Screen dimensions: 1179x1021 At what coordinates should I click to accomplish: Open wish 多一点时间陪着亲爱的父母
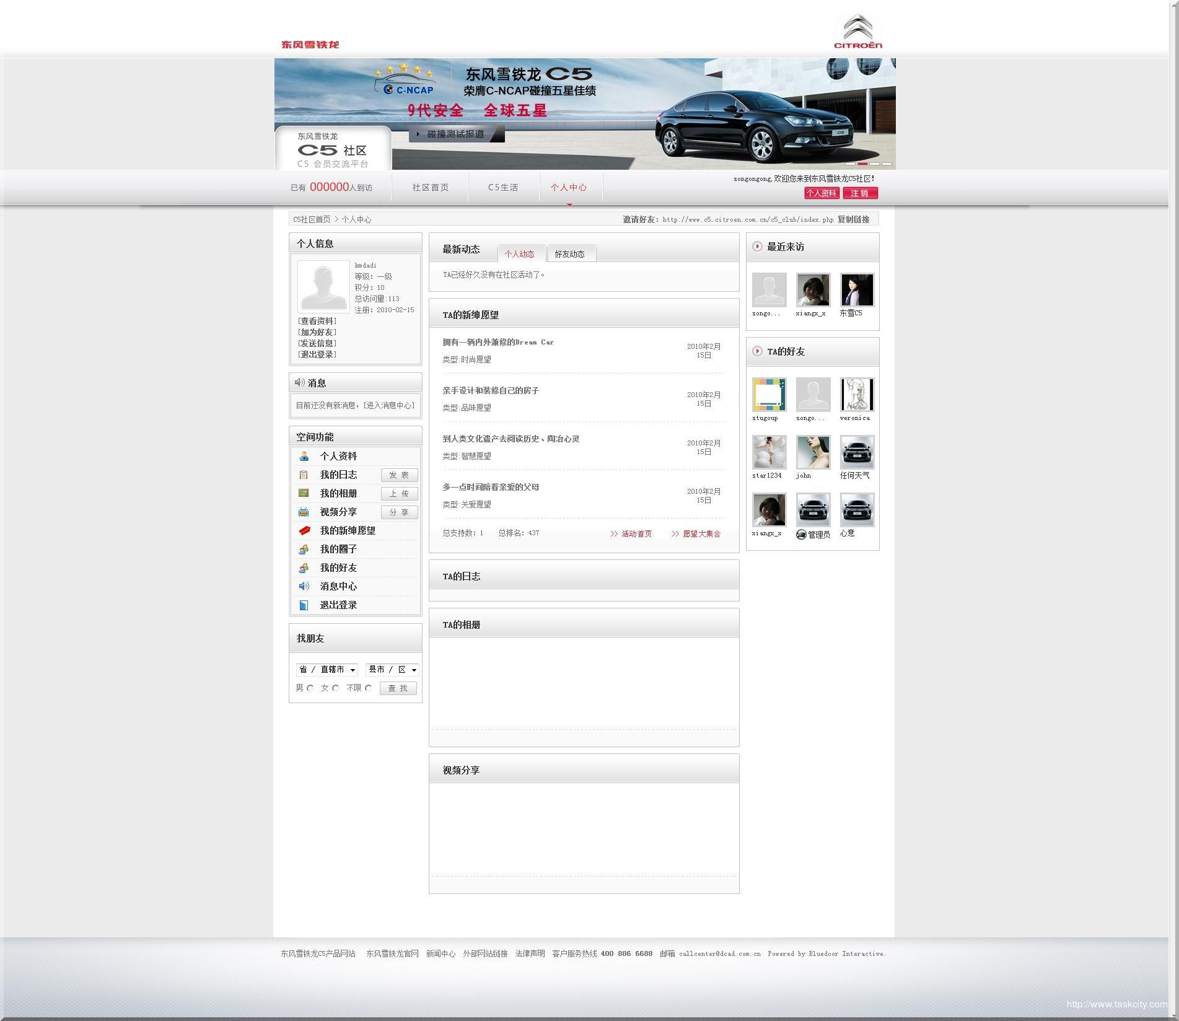[491, 487]
